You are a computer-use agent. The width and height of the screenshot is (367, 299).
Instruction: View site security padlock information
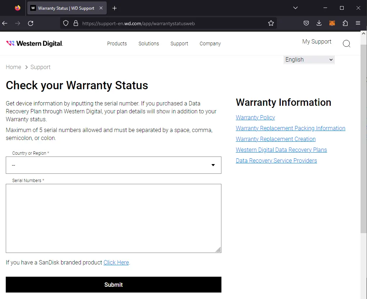[x=75, y=23]
